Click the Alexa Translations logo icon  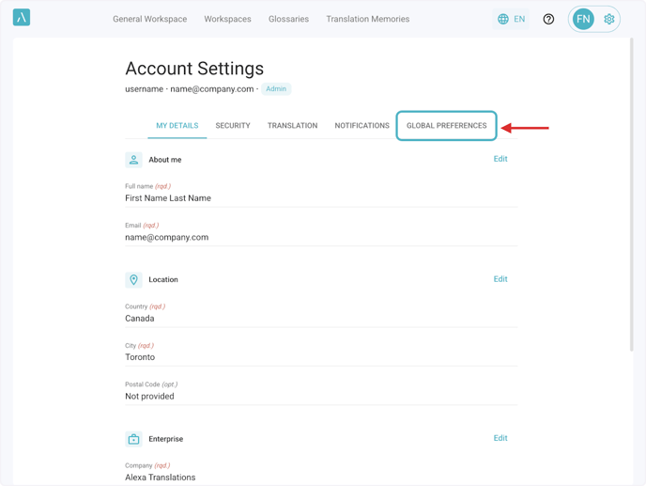point(22,18)
